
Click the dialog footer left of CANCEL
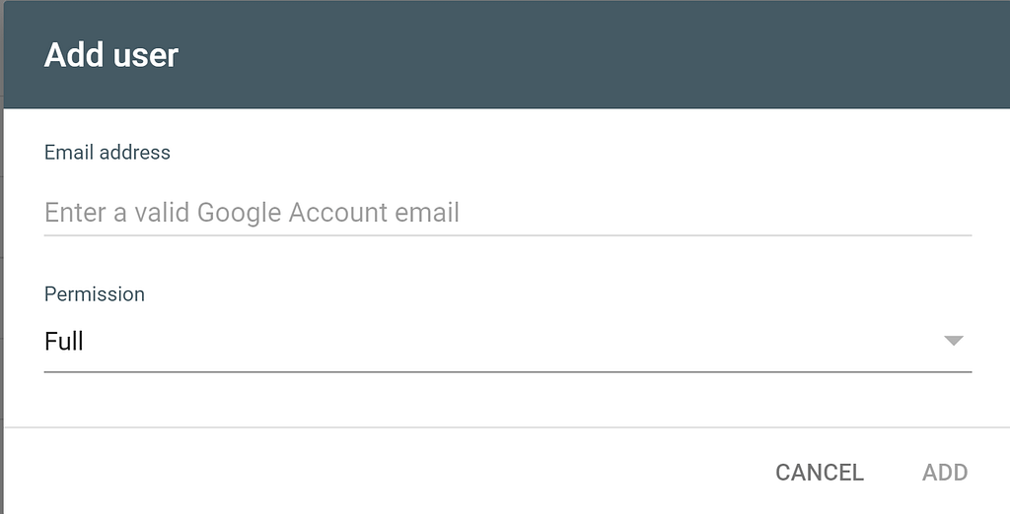(395, 473)
